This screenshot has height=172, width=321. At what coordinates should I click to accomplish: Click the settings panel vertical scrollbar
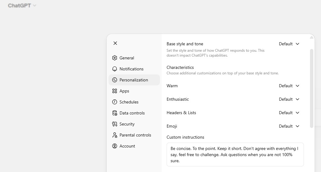tap(312, 88)
